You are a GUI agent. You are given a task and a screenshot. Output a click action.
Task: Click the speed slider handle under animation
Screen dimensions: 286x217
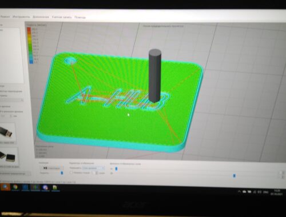(62, 173)
